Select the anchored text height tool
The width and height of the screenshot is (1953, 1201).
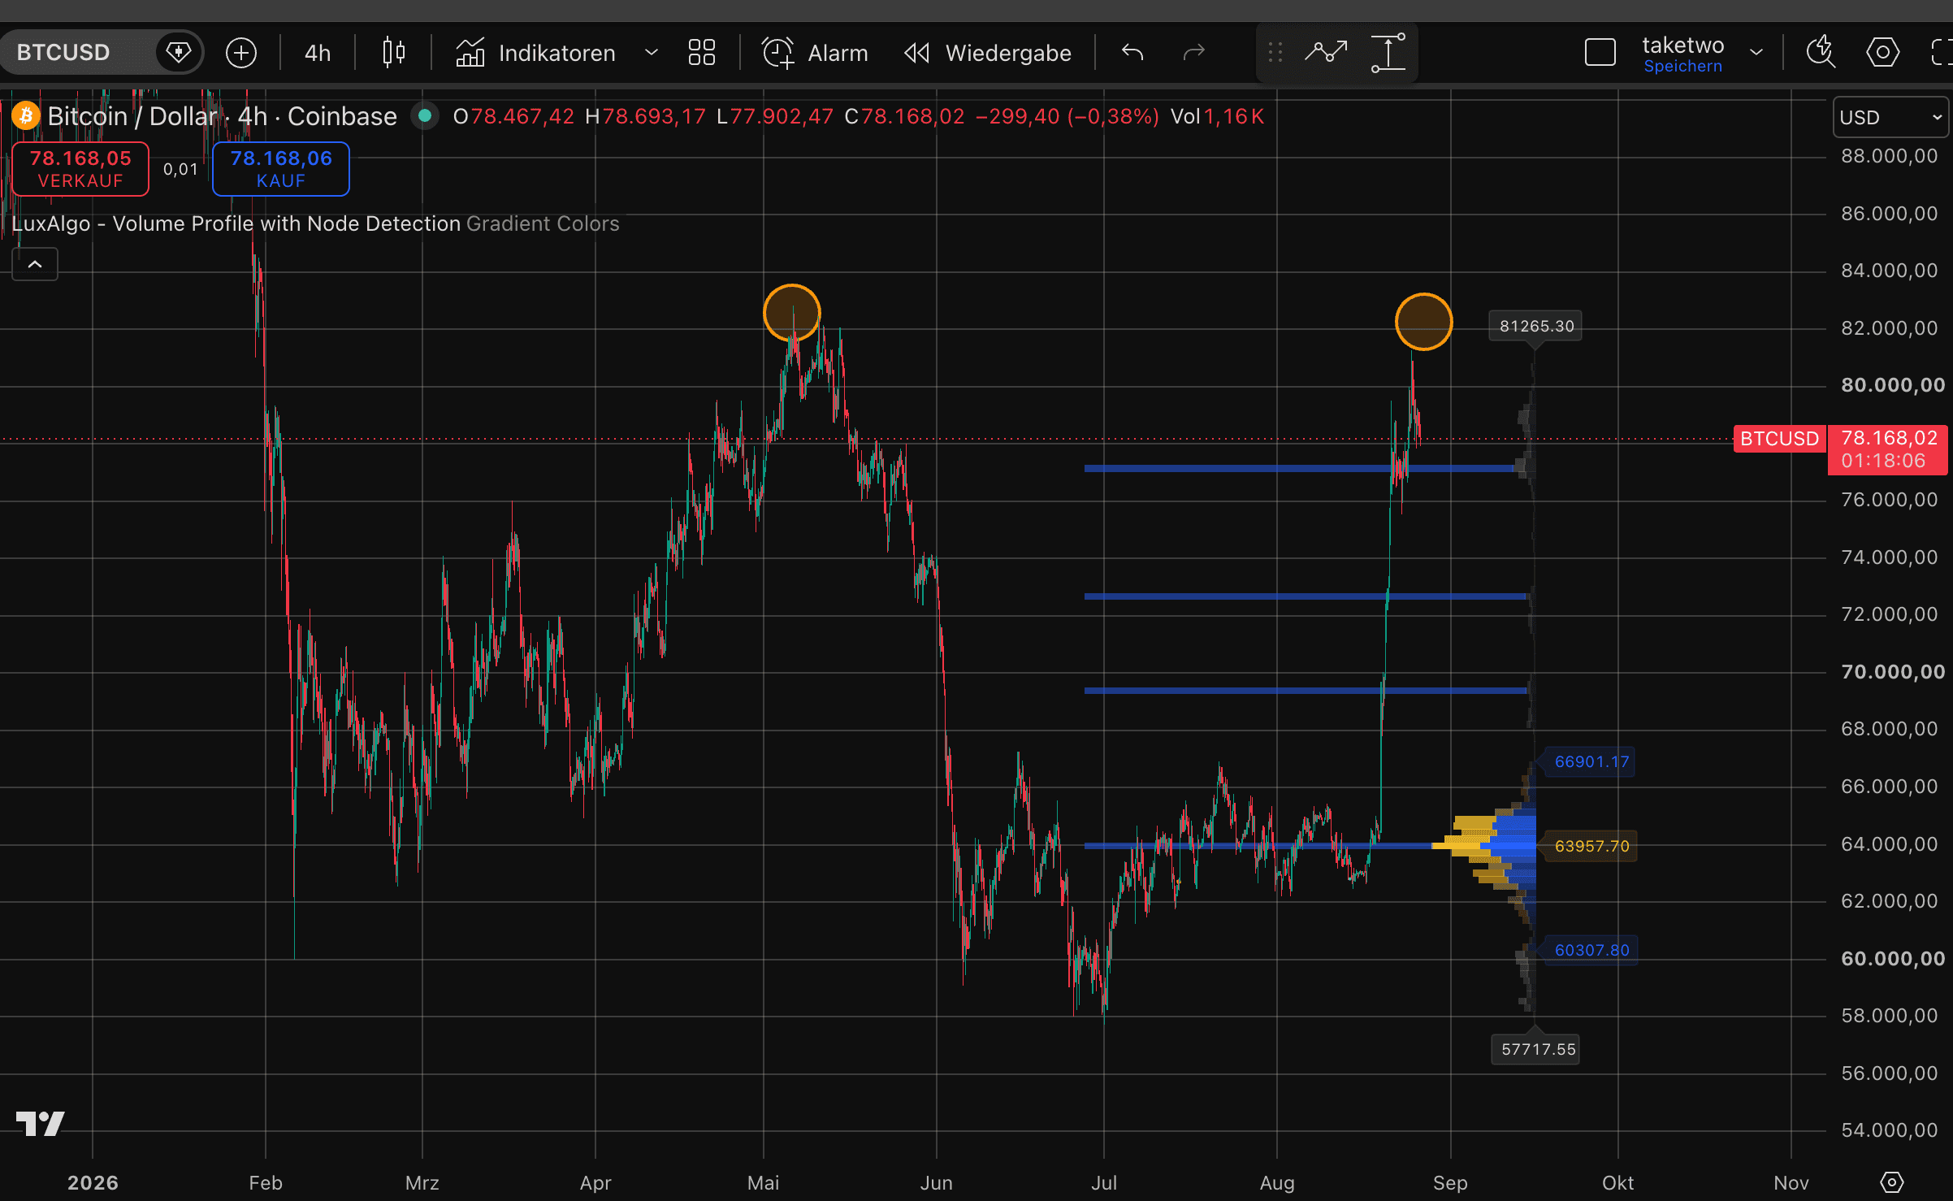point(1389,53)
